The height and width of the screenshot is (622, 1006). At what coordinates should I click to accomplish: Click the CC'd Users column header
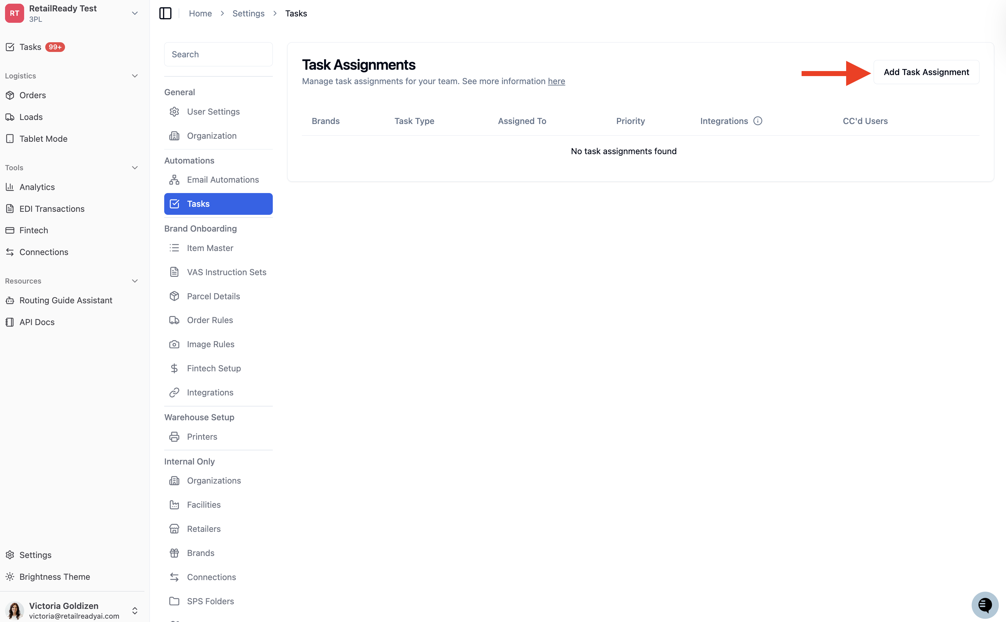[x=865, y=121]
